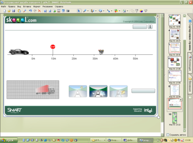Switch to the 'Вход...' browser taskbar button

(x=114, y=140)
